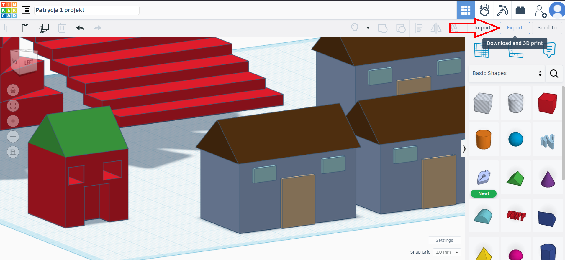Switch to home view
The width and height of the screenshot is (565, 260).
(13, 90)
